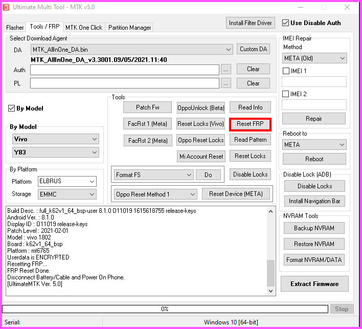Click the Reset Locks button

[250, 156]
